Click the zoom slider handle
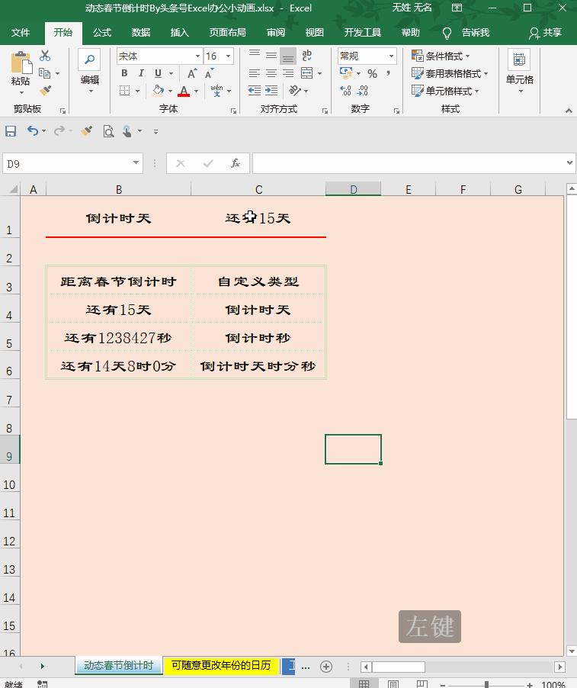The height and width of the screenshot is (688, 577). point(487,684)
